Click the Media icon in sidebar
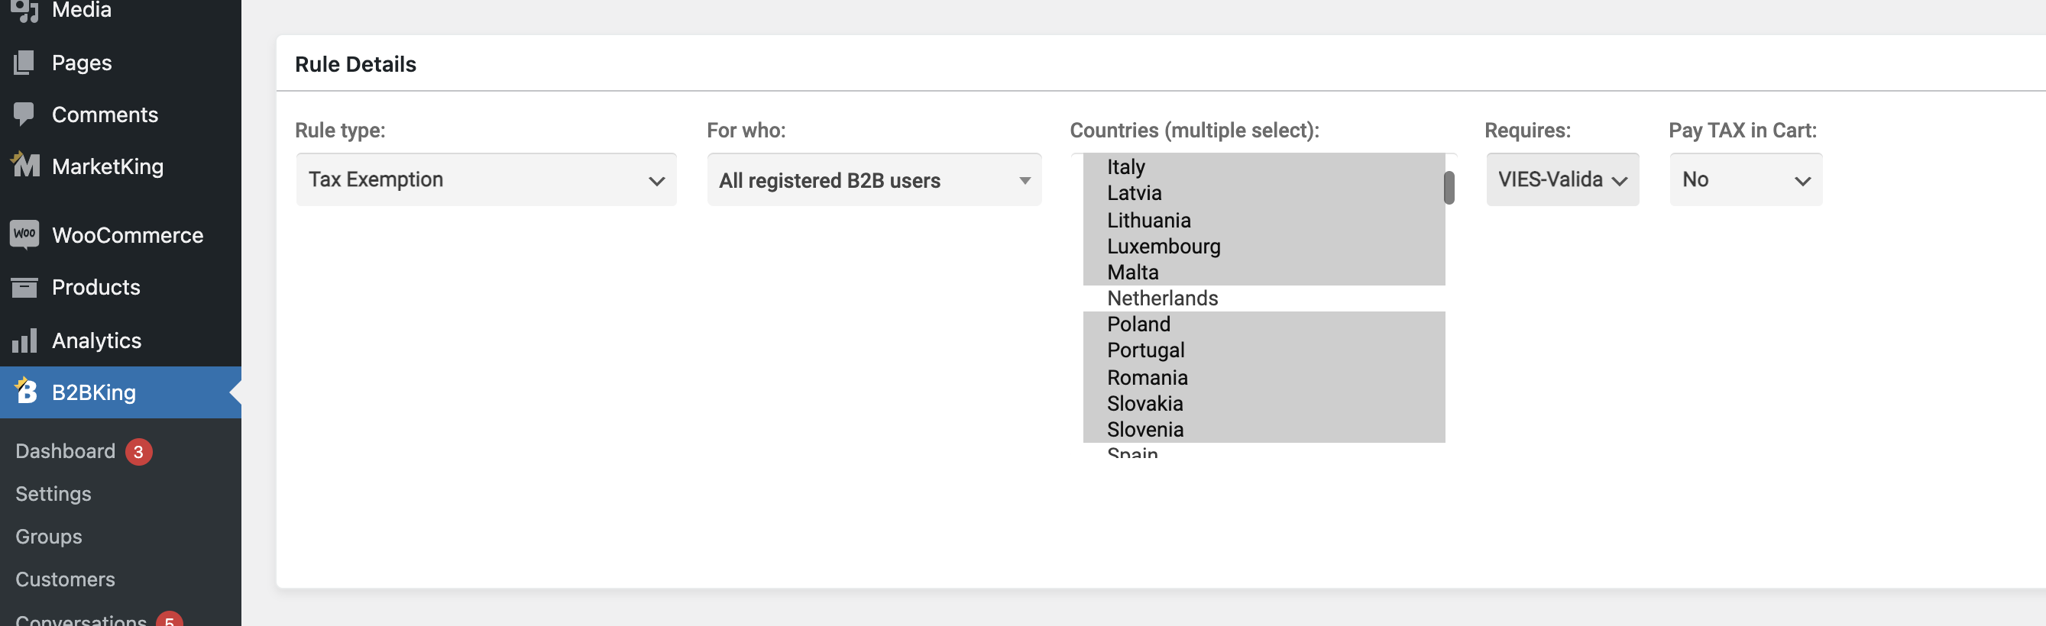2046x626 pixels. (24, 11)
